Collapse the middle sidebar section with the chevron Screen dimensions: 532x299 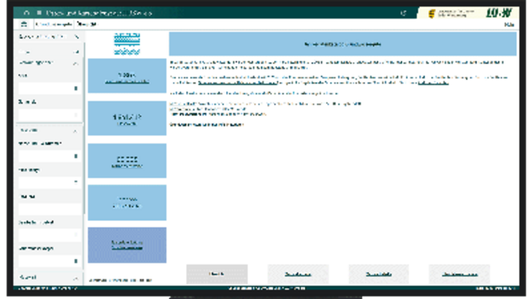point(76,131)
